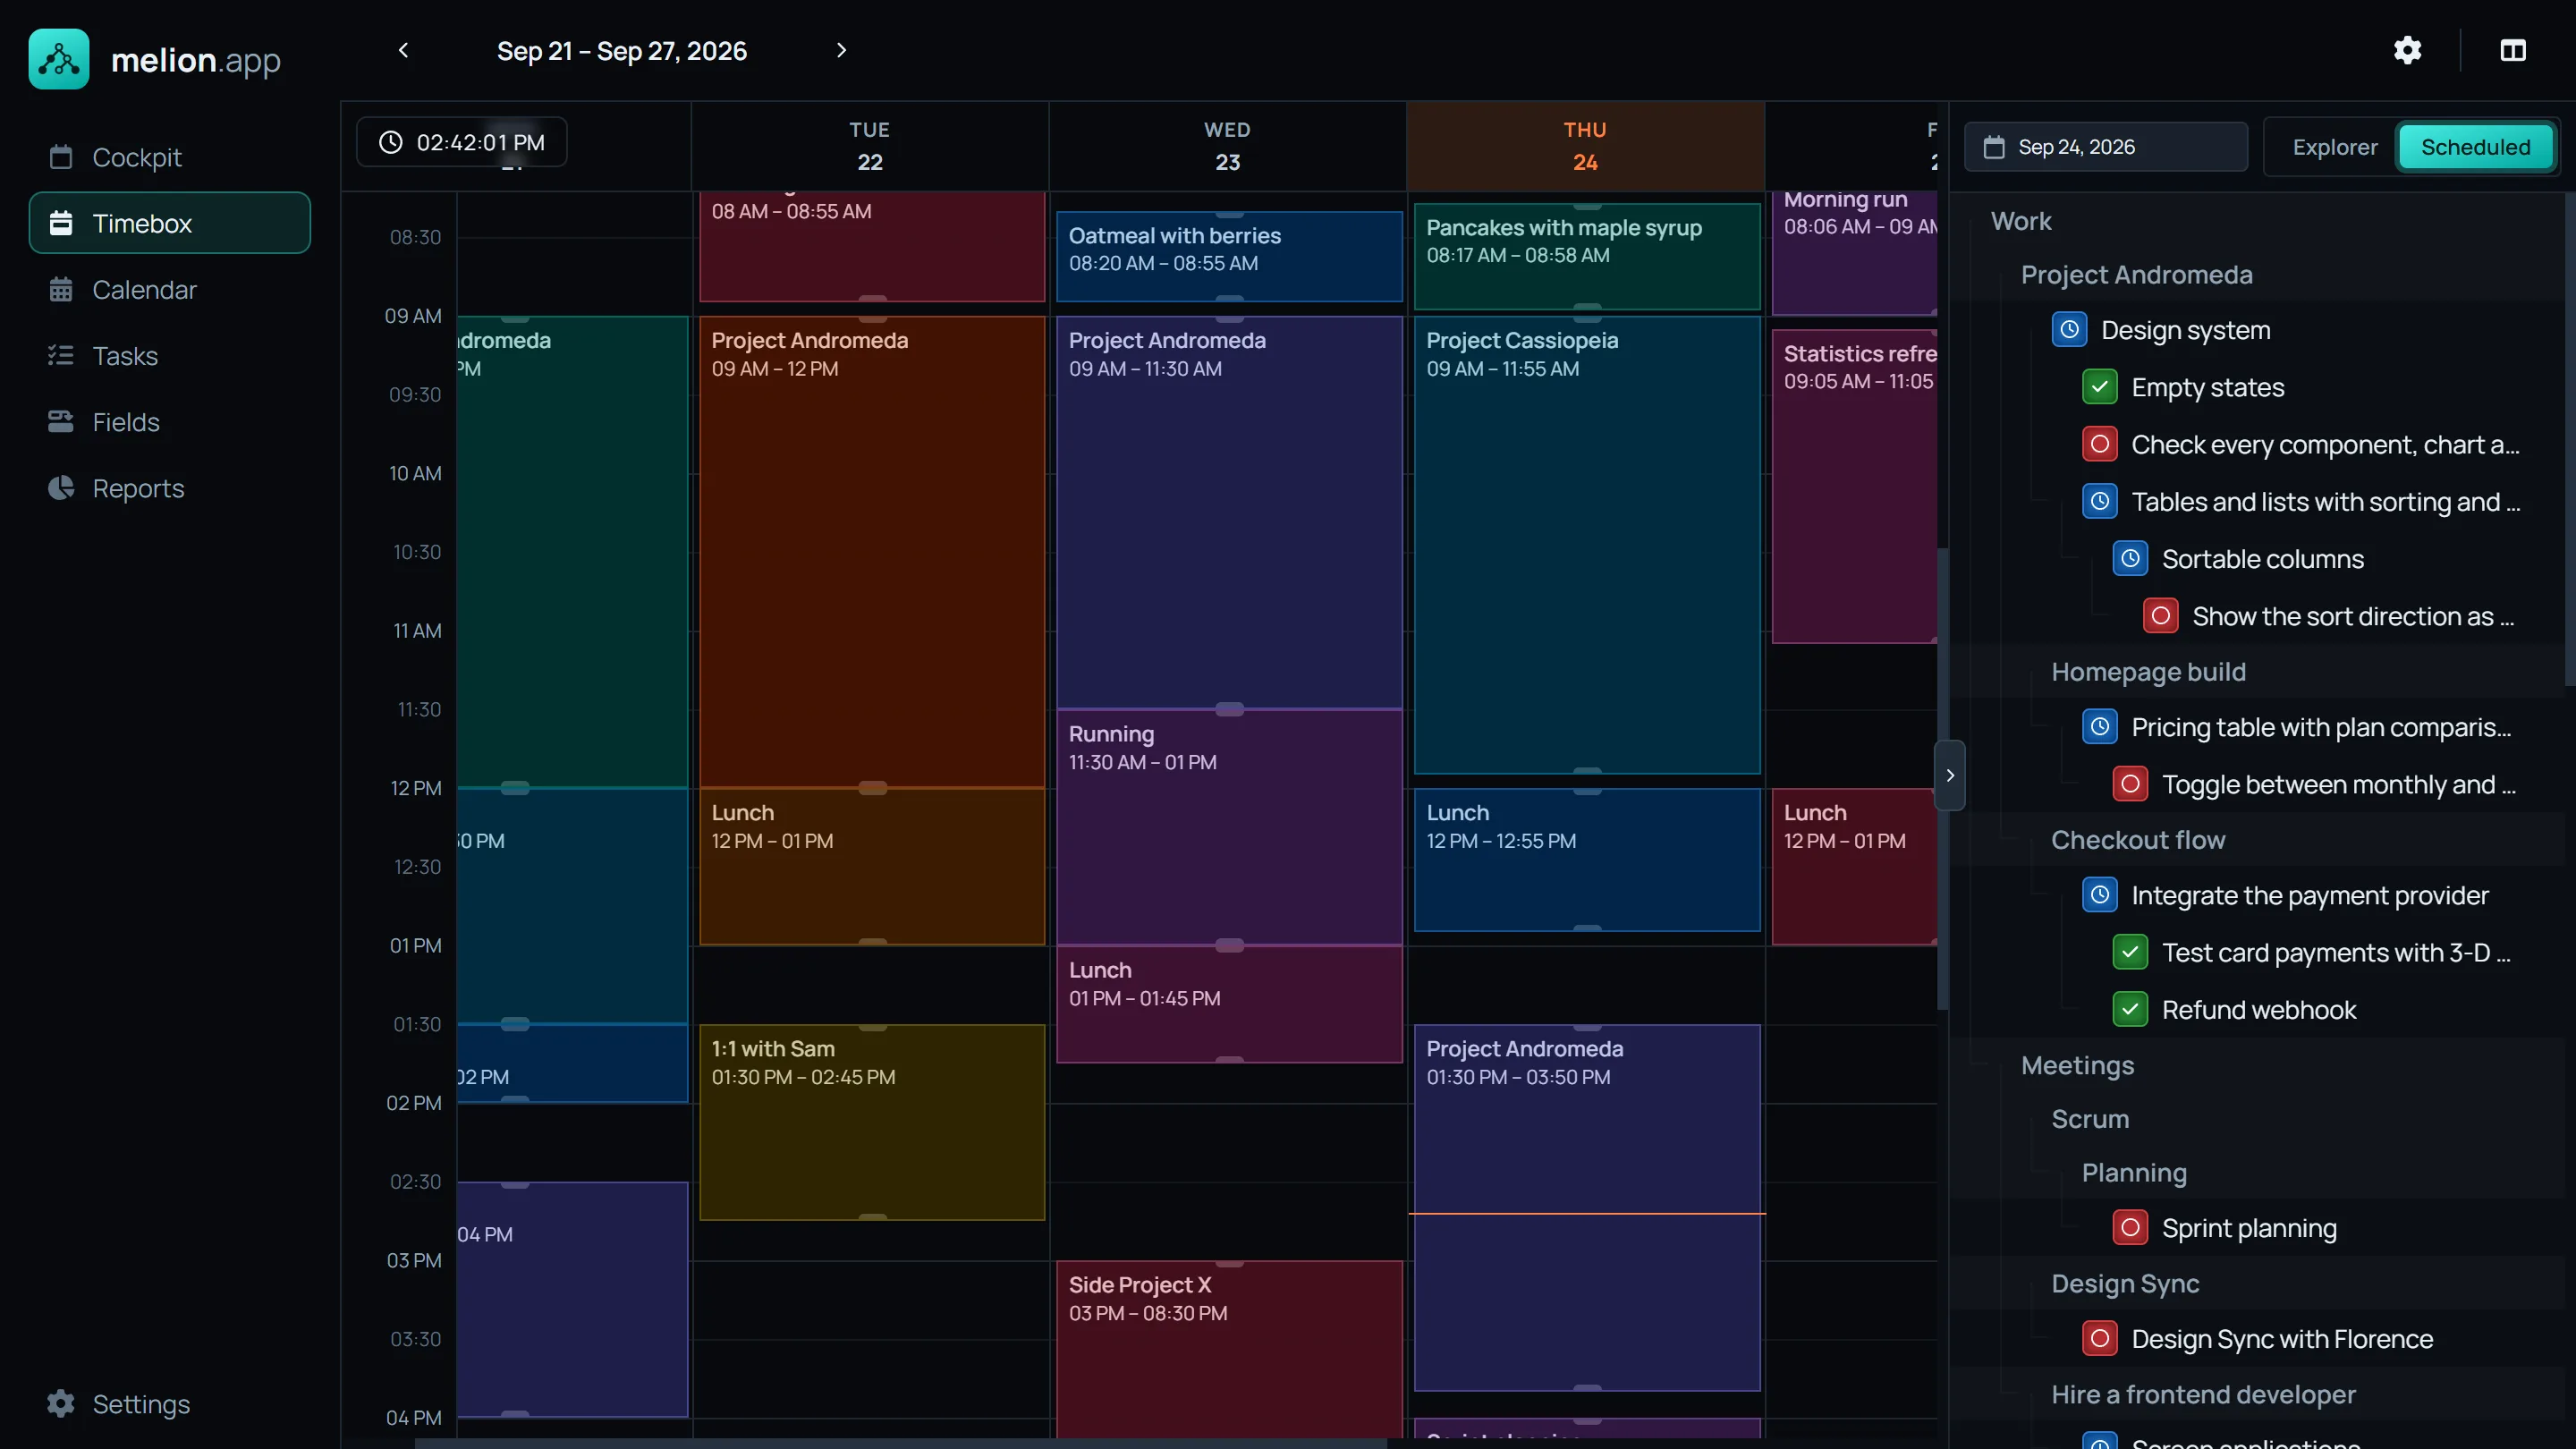2576x1449 pixels.
Task: Open the Side Project X timebox
Action: coord(1229,1350)
